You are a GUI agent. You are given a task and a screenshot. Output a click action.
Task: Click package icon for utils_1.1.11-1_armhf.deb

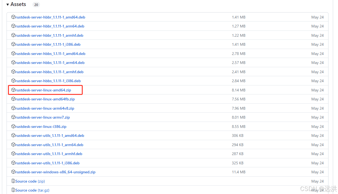(x=13, y=154)
